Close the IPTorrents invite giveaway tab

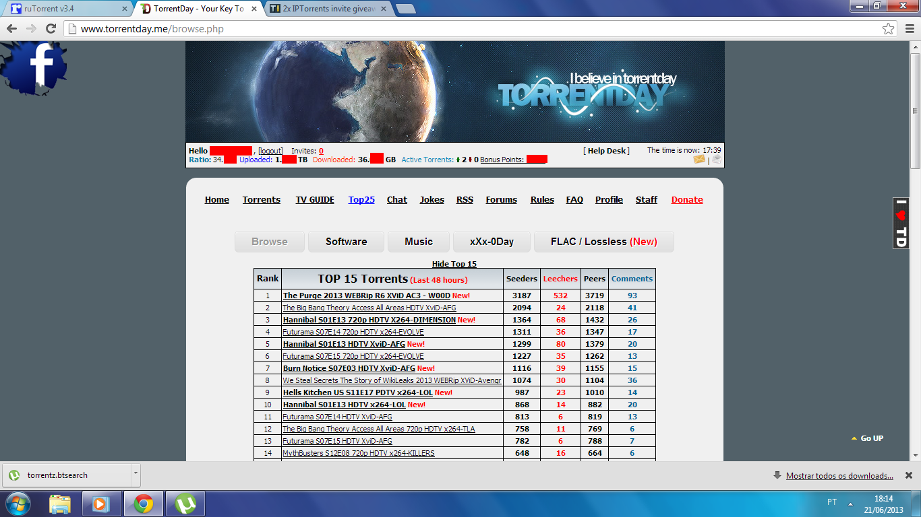[x=383, y=9]
